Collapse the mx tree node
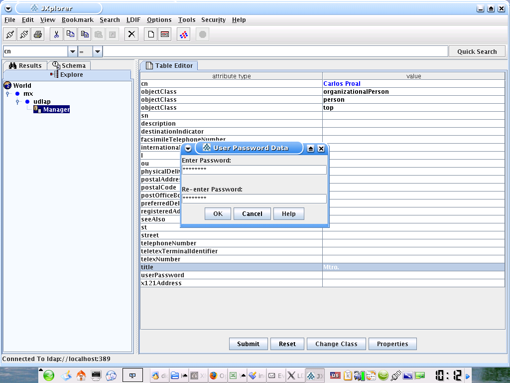 coord(8,94)
